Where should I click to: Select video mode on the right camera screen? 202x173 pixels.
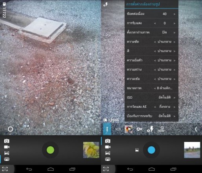pyautogui.click(x=107, y=147)
